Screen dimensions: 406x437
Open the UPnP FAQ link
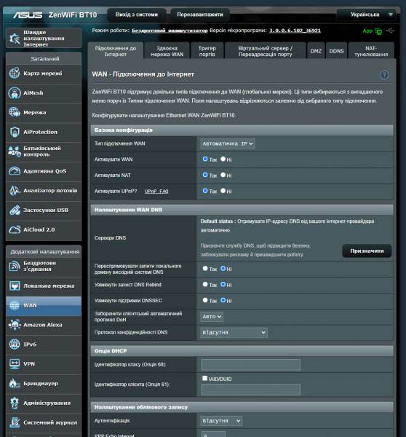156,192
